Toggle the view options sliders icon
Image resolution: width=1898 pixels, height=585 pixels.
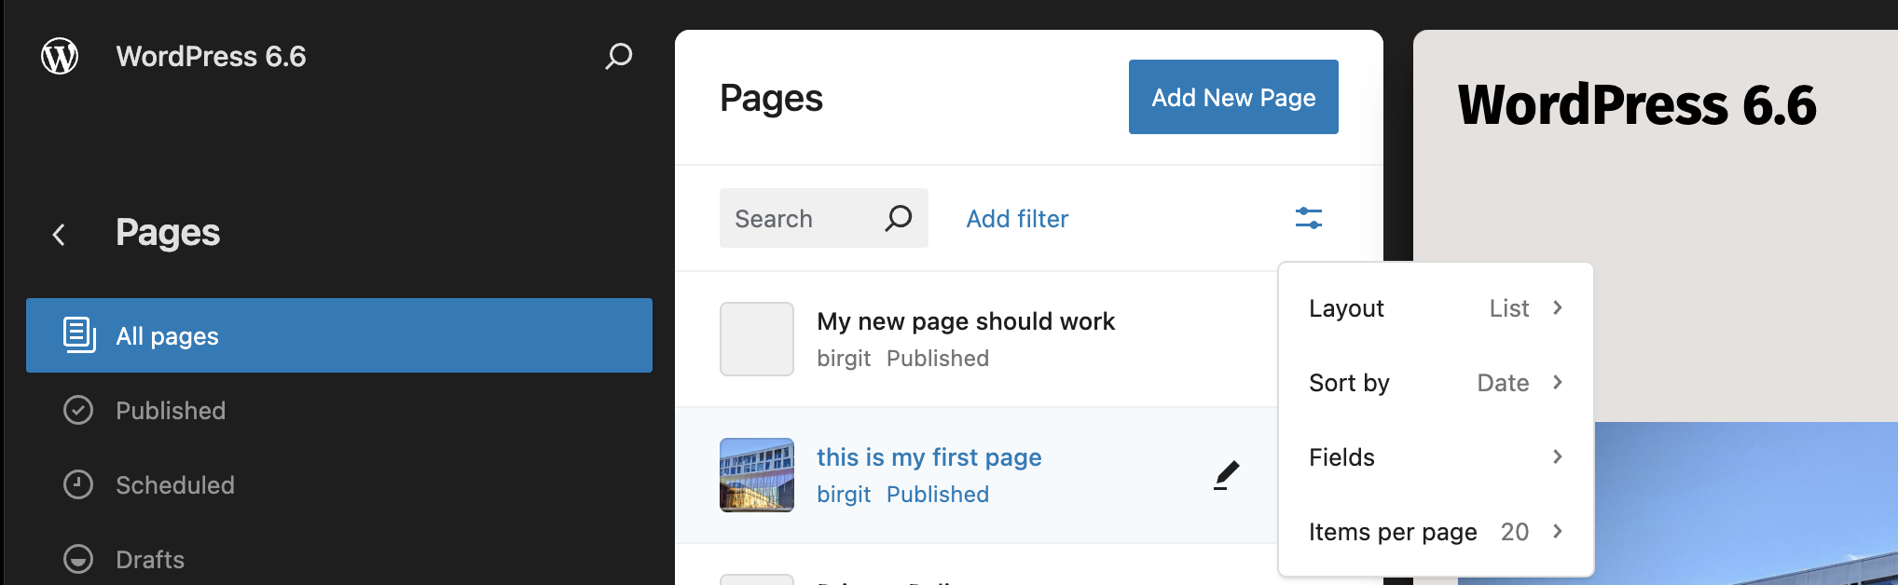(x=1309, y=218)
